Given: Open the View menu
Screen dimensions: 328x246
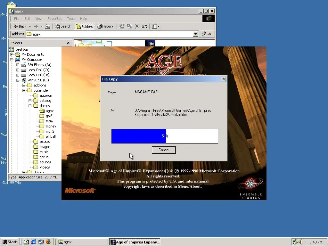Looking at the screenshot, I should tap(39, 19).
